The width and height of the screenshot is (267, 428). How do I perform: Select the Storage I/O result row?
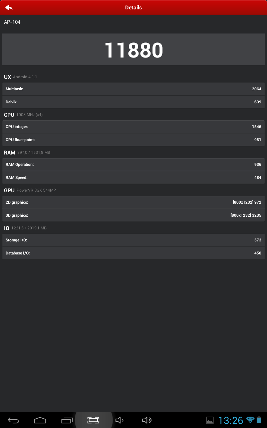point(133,240)
